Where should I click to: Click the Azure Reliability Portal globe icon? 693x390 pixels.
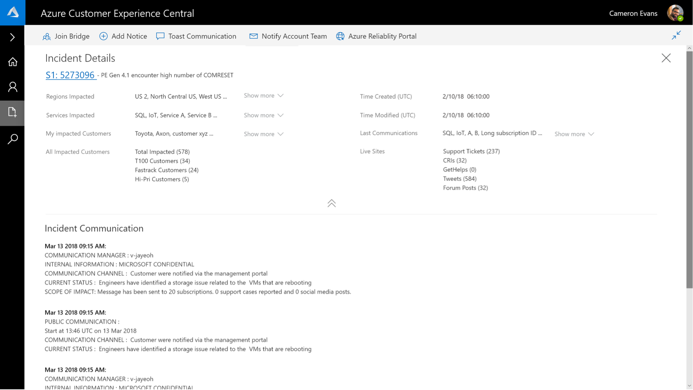pos(340,36)
